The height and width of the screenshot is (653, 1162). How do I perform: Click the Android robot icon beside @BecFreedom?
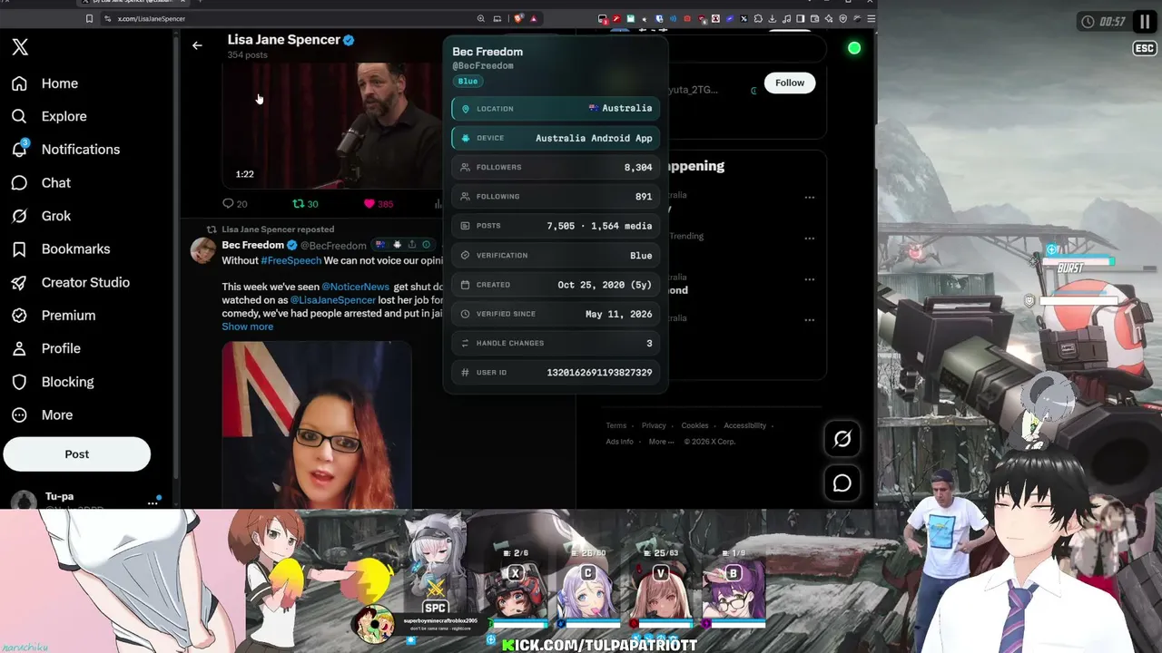coord(396,245)
